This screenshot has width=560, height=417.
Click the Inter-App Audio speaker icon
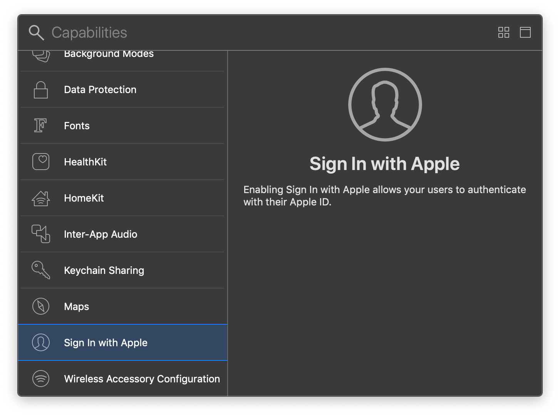41,234
